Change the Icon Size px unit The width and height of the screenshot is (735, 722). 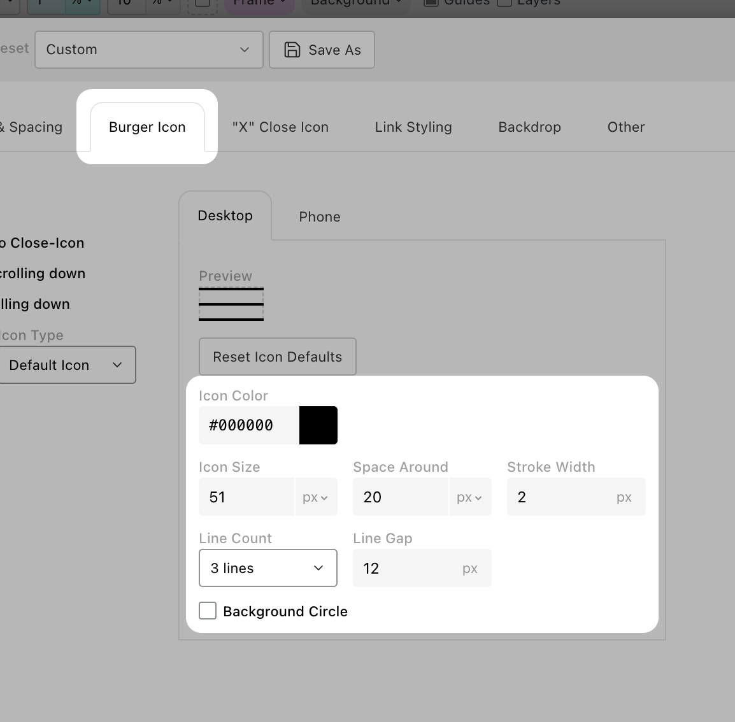316,497
